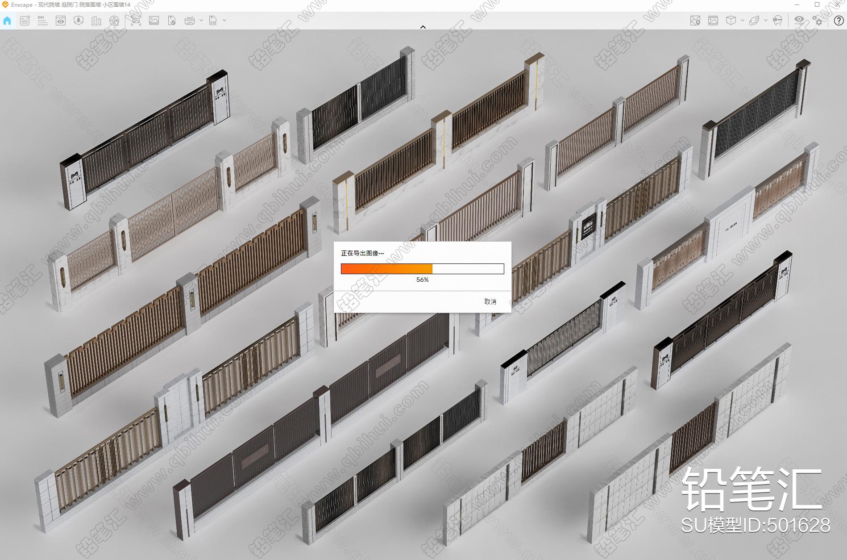The width and height of the screenshot is (847, 560).
Task: Toggle the minimap location icon
Action: tap(695, 21)
